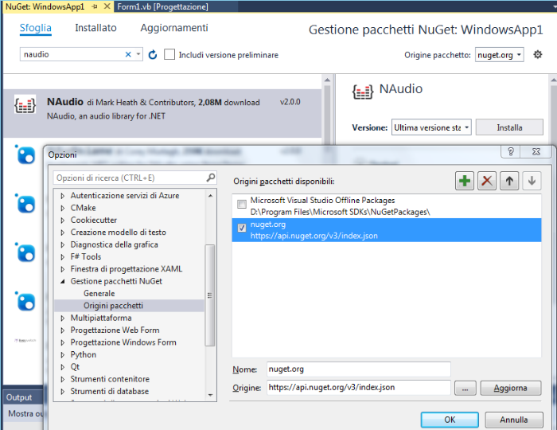Select the NAudio package result row
Viewport: 557px width, 430px height.
(162, 113)
